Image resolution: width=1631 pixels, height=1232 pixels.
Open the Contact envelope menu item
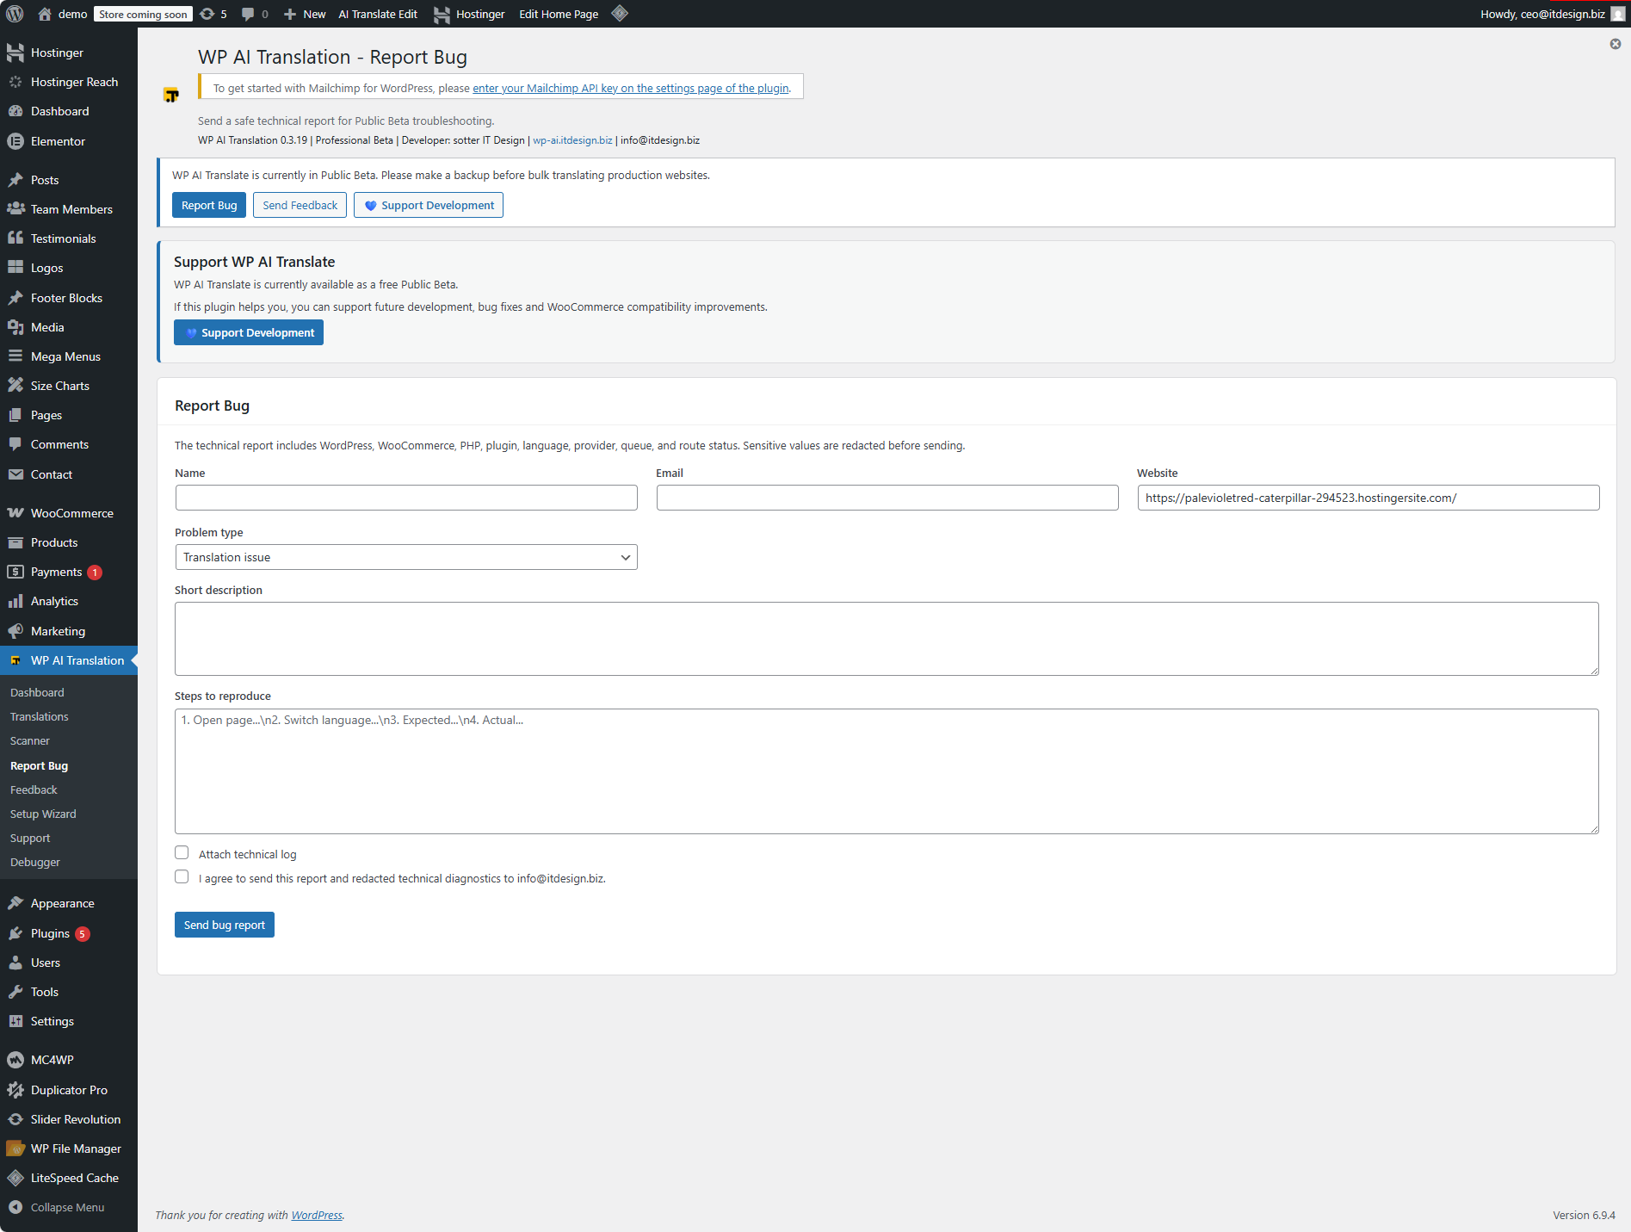[69, 474]
